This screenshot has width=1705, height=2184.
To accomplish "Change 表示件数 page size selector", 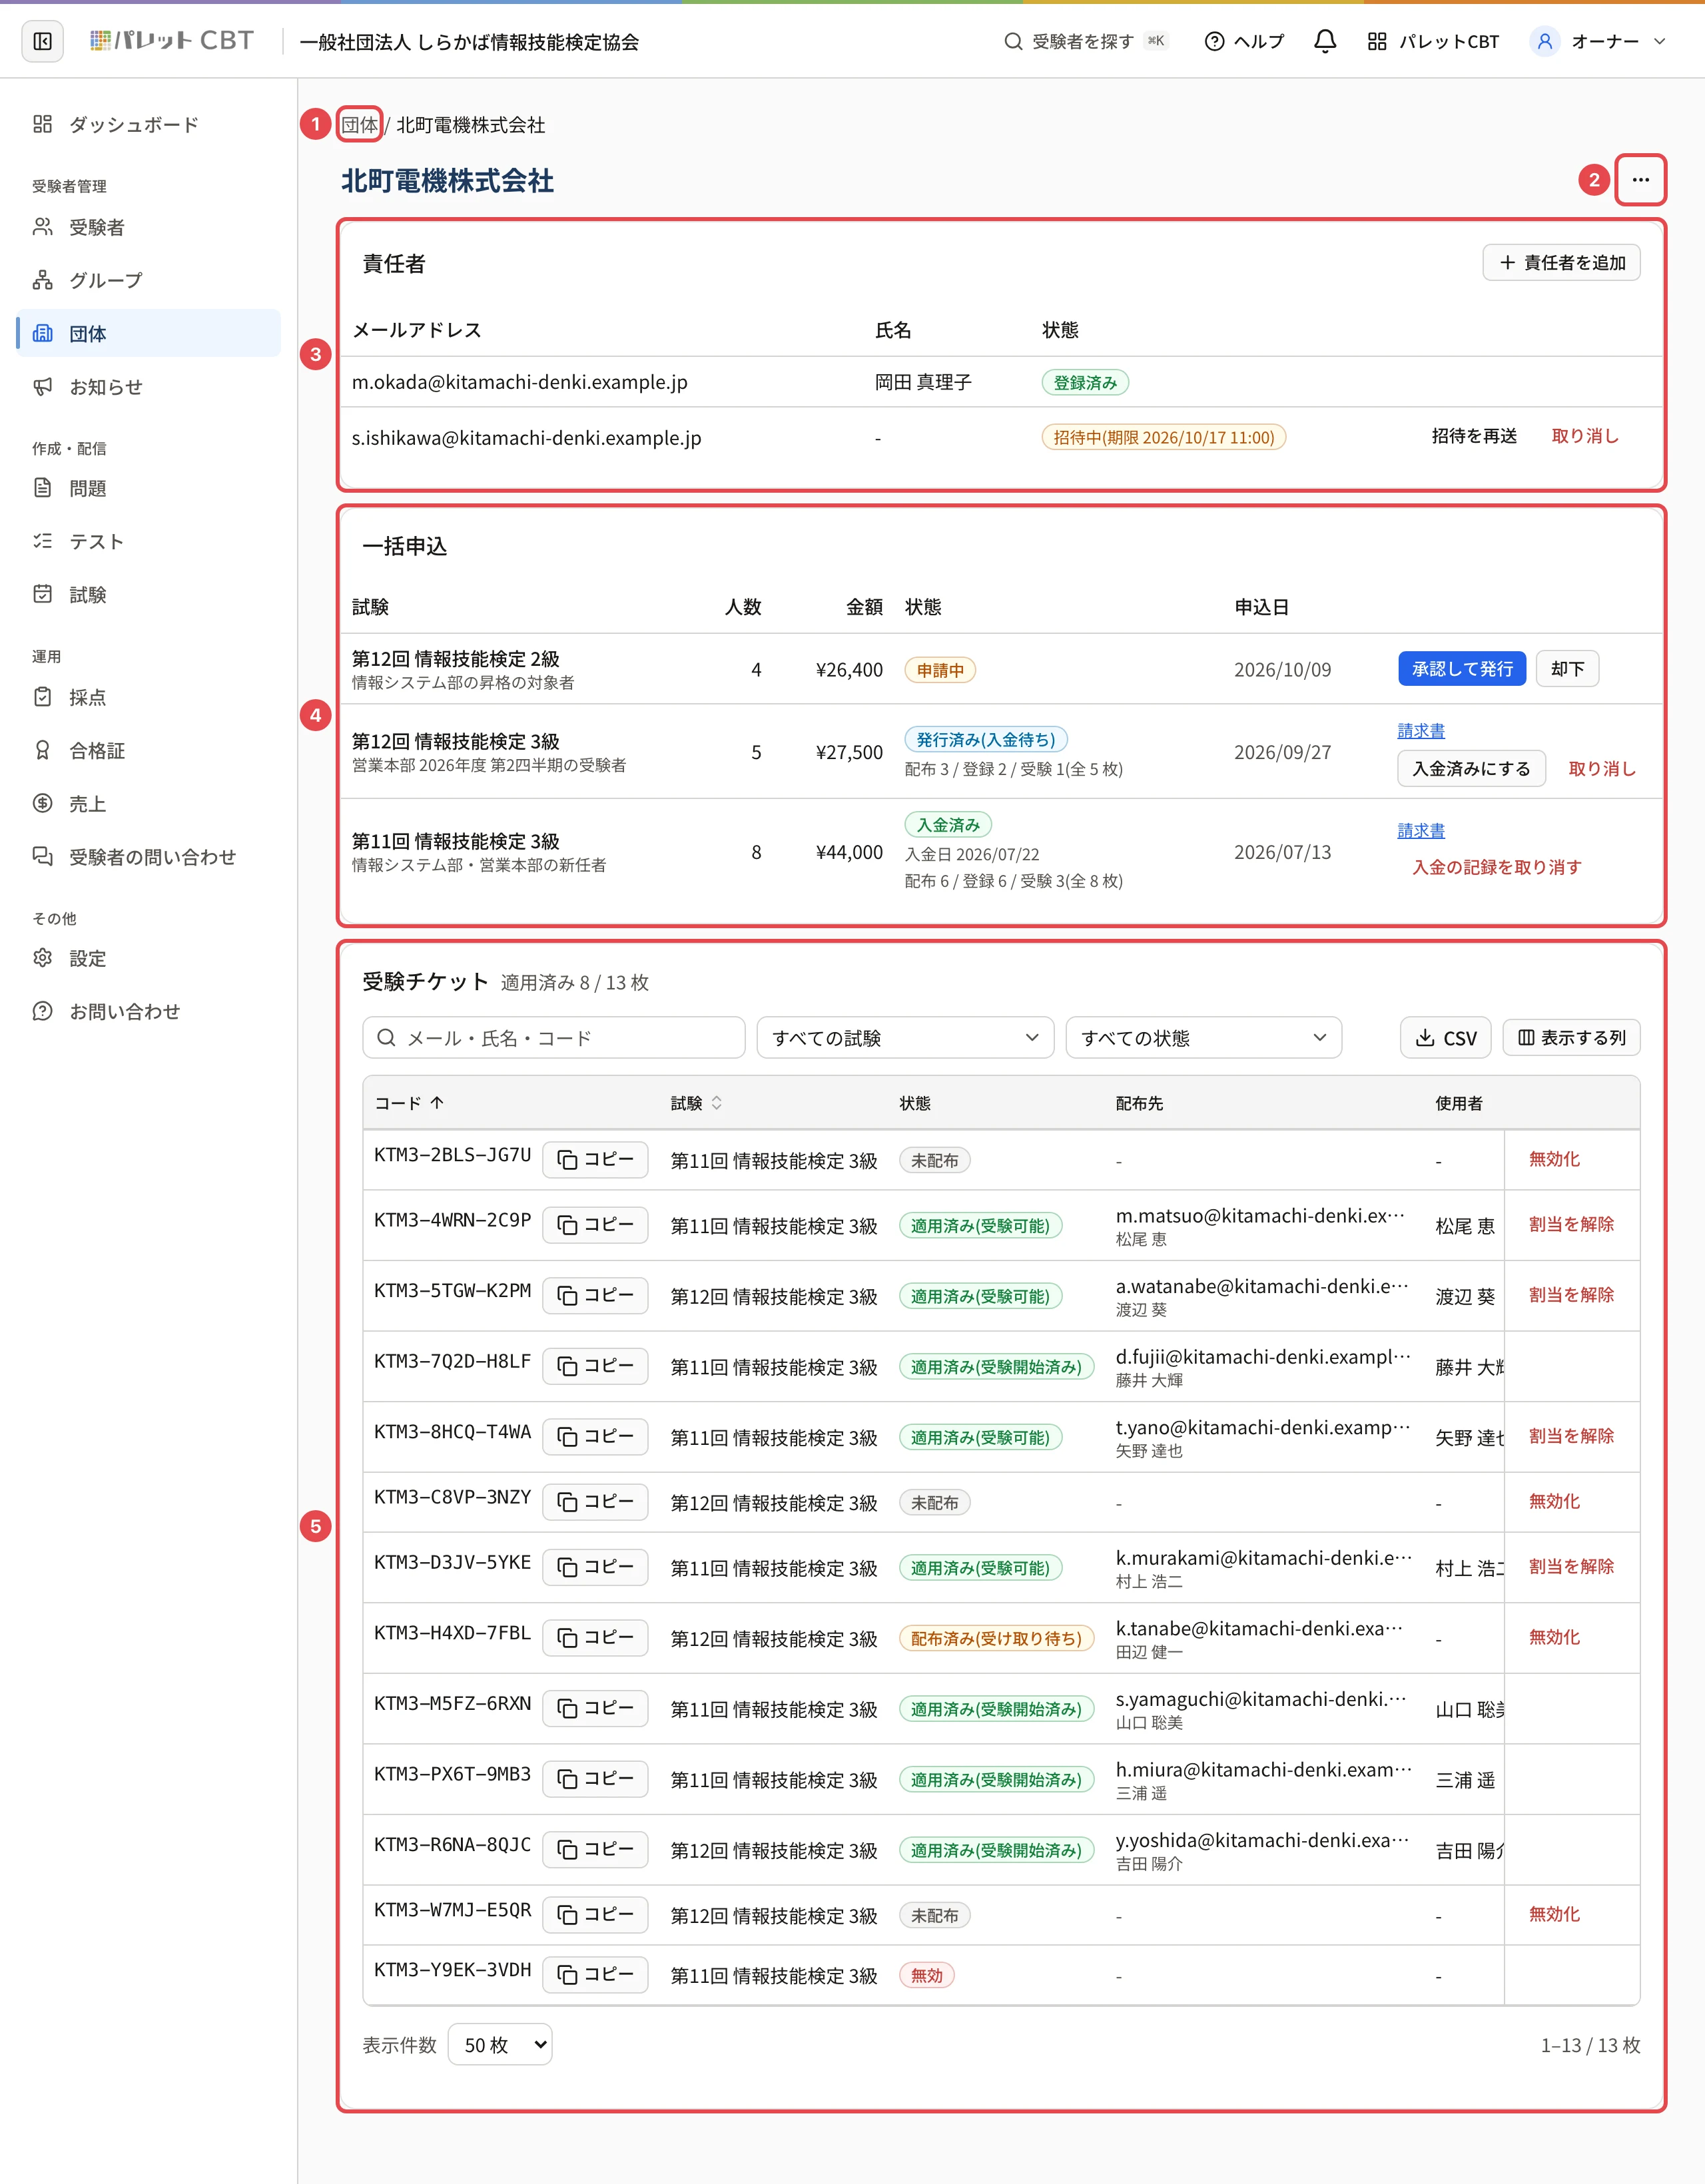I will coord(500,2045).
